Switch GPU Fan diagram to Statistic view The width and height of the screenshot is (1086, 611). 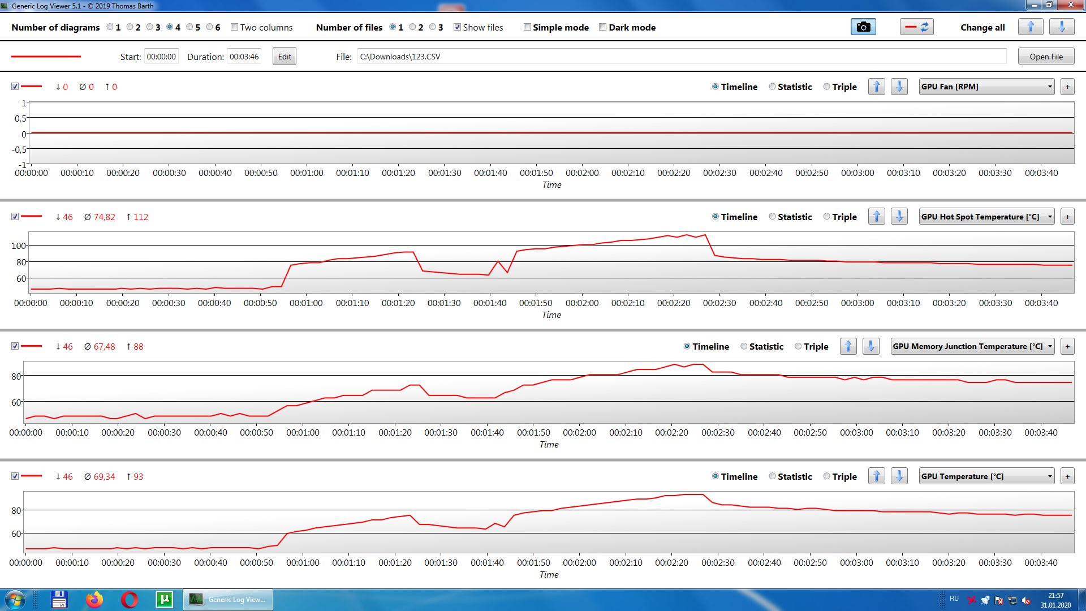[773, 87]
